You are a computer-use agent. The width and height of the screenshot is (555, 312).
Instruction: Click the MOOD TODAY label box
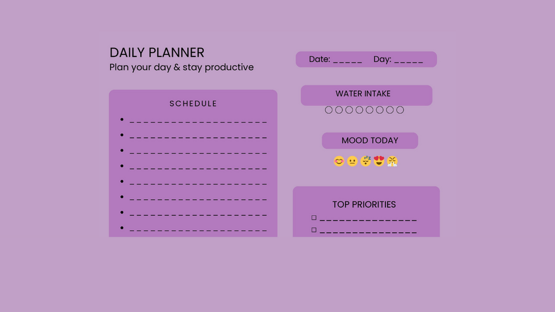coord(370,140)
